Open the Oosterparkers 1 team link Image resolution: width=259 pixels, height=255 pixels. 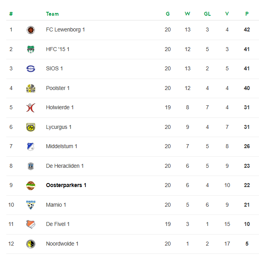tap(66, 185)
